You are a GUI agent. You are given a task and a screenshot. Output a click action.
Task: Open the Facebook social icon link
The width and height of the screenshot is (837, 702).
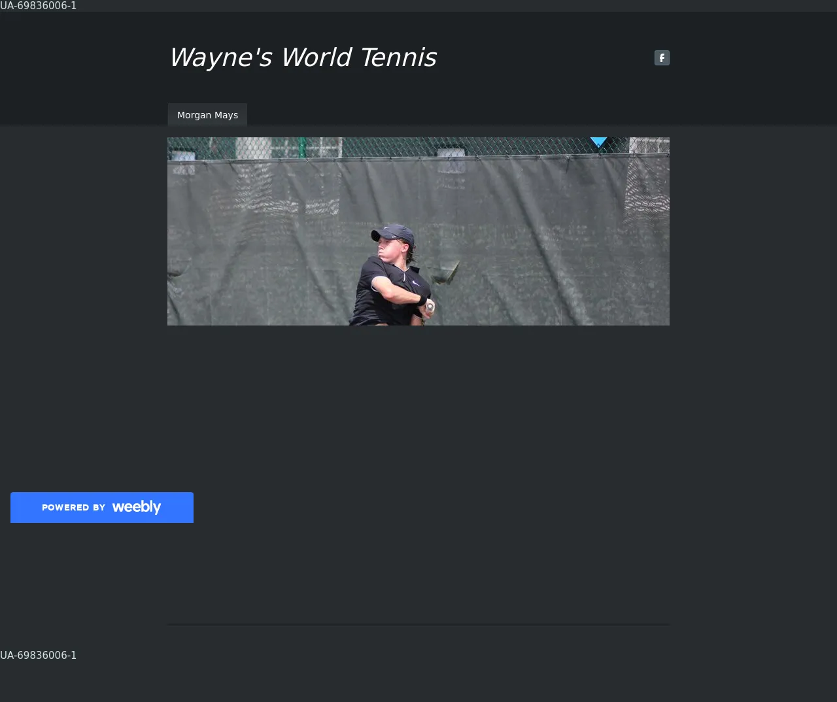point(662,58)
